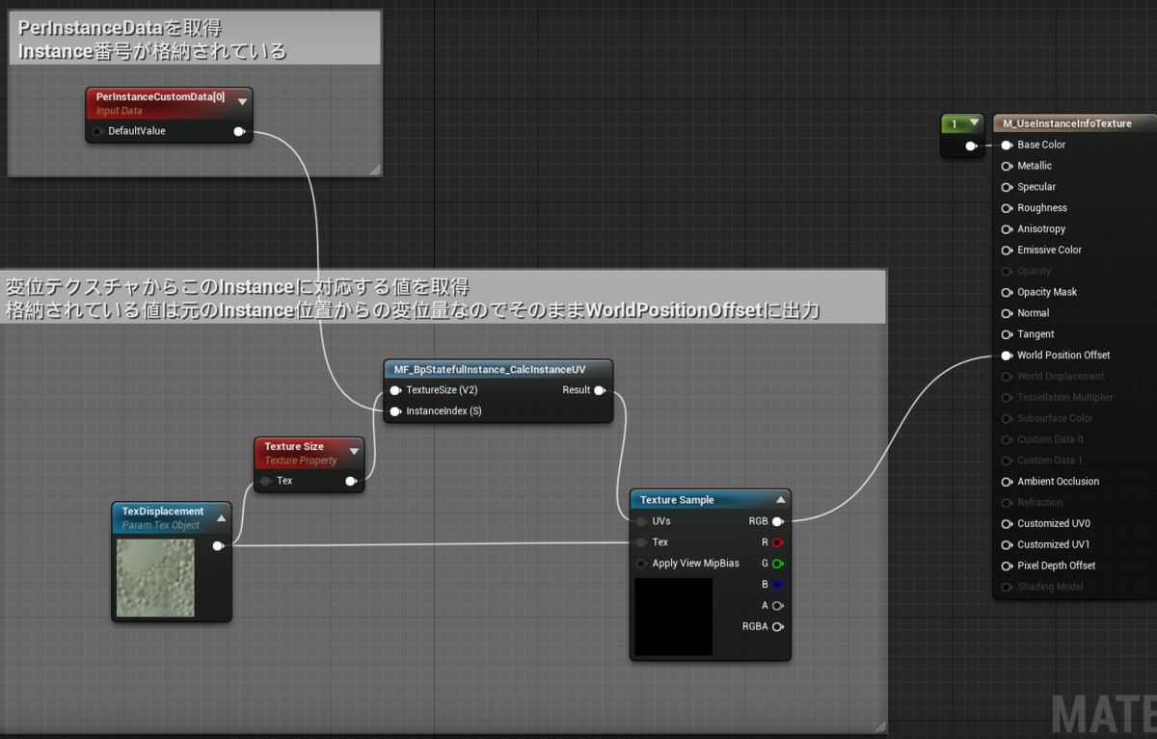The width and height of the screenshot is (1157, 739).
Task: Click the Emissive Color material input pin
Action: (1007, 251)
